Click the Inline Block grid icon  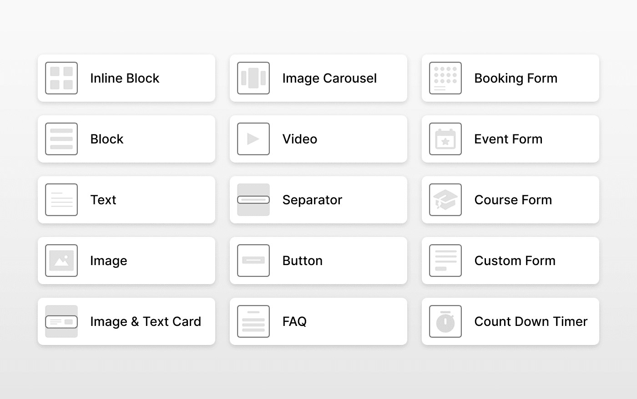[x=61, y=78]
